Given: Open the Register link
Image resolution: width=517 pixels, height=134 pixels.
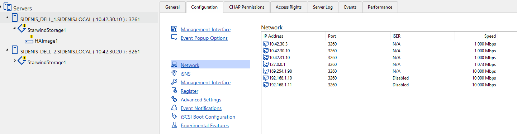Looking at the screenshot, I should coord(189,91).
